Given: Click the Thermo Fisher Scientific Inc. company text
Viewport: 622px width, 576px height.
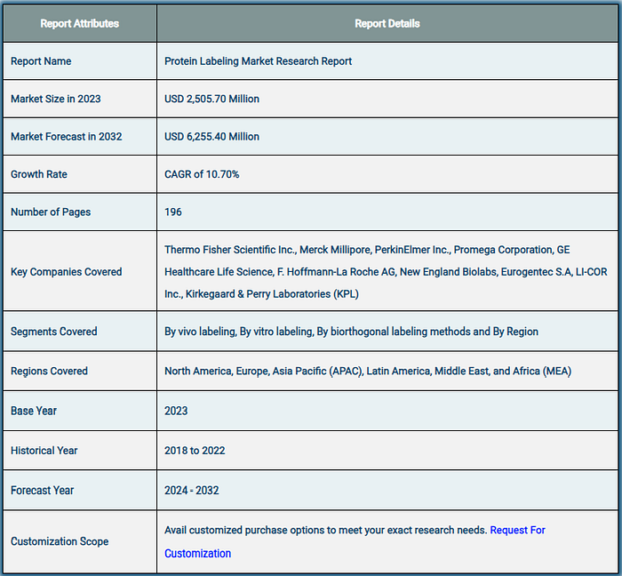Looking at the screenshot, I should point(230,250).
